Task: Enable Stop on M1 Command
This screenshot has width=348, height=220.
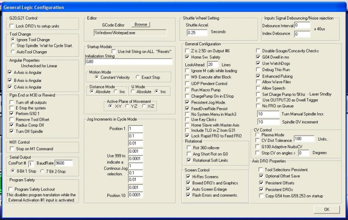Action: pos(12,149)
